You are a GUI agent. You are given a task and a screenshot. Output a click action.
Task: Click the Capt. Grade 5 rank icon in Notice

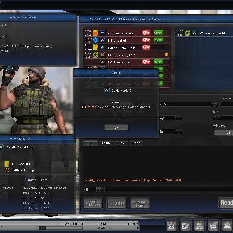pyautogui.click(x=107, y=90)
